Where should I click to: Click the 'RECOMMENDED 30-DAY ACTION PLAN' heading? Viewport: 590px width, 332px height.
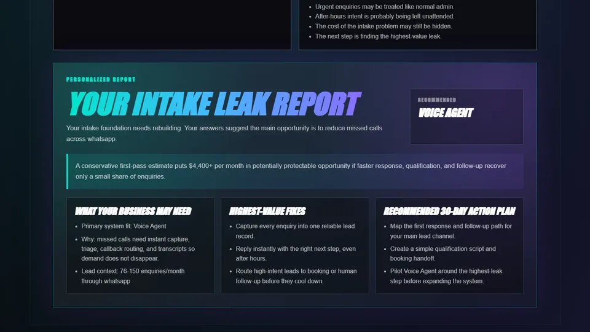pyautogui.click(x=449, y=211)
